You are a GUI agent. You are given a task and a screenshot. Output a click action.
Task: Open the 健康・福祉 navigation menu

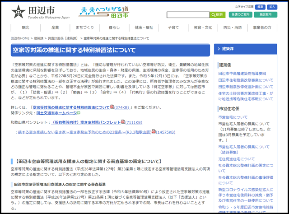tap(144, 28)
